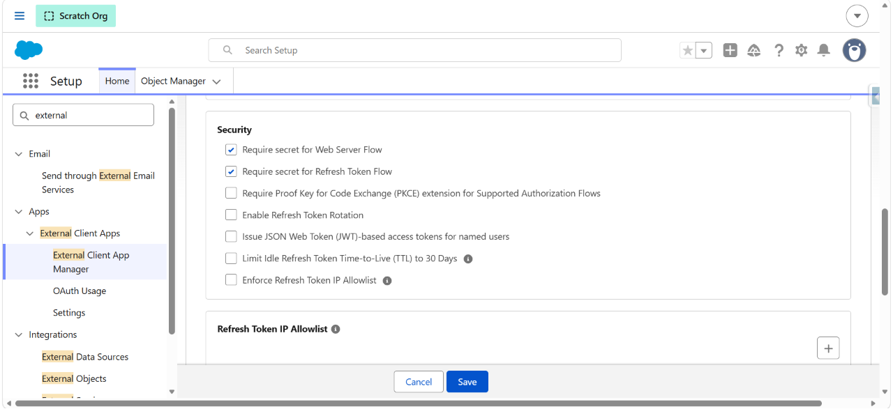
Task: Click the info icon next to Limit Idle Refresh Token
Action: [x=468, y=258]
